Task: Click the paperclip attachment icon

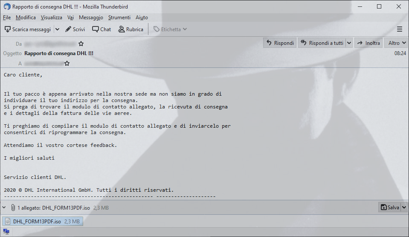Action: click(13, 208)
